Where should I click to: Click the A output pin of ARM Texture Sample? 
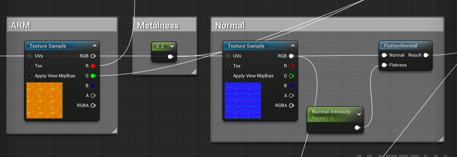coord(93,96)
